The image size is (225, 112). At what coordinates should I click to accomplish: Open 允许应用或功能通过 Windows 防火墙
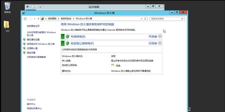pos(41,34)
